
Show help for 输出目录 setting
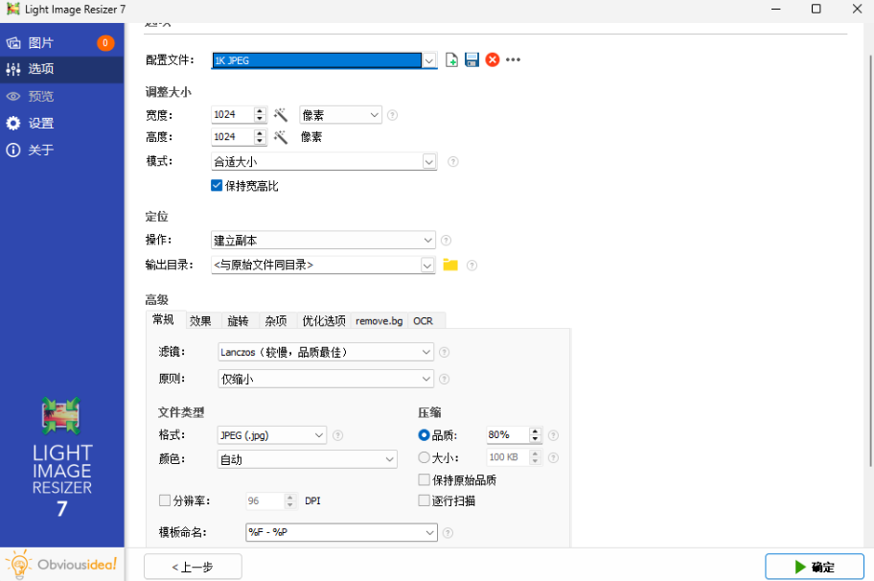point(471,266)
